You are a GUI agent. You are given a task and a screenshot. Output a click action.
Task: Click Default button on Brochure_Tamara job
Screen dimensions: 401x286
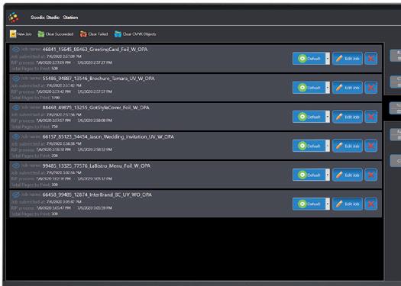309,88
